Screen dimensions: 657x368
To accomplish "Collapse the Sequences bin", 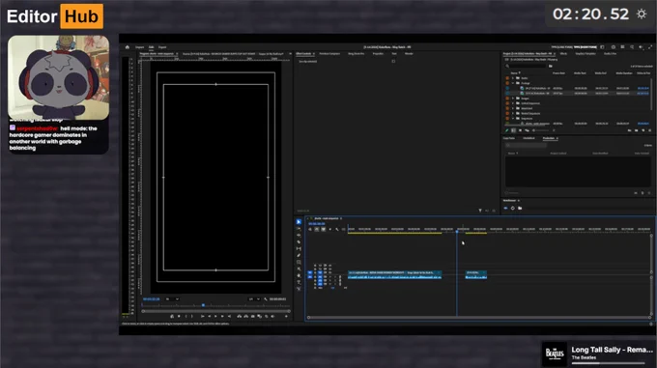I will coord(513,119).
